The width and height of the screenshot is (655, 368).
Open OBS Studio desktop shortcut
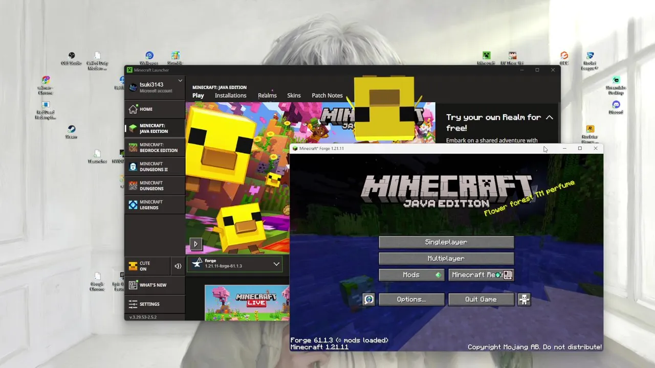tap(72, 58)
